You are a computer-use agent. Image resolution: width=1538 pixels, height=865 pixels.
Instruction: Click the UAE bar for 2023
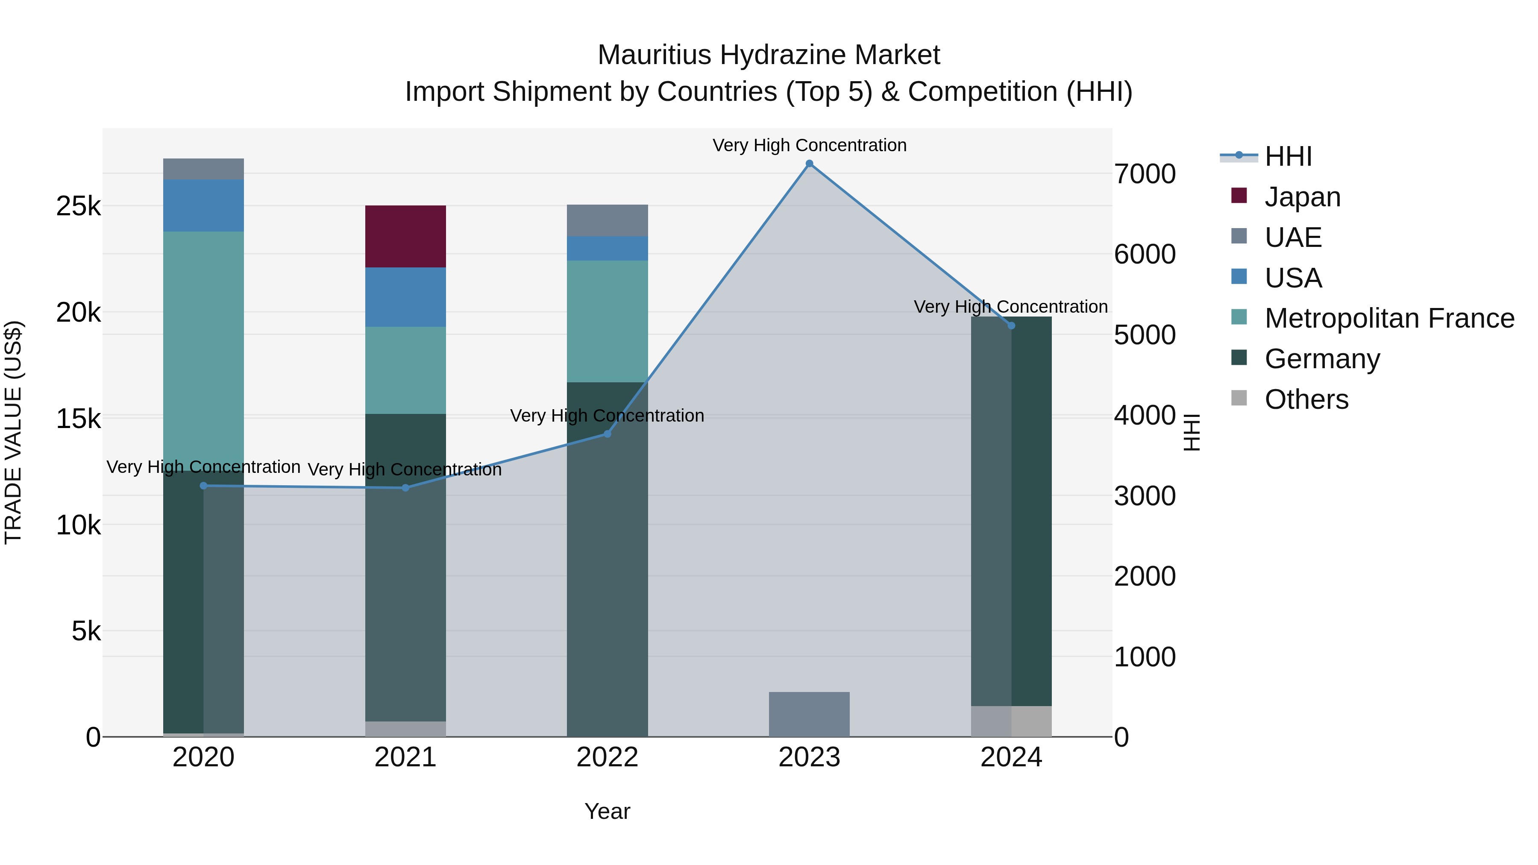click(x=809, y=714)
